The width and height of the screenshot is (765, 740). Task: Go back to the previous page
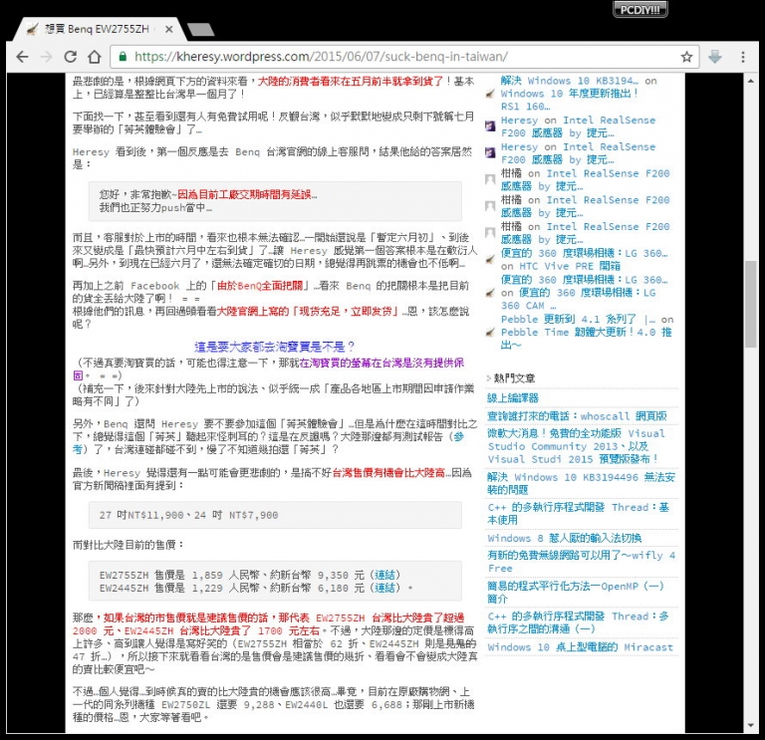(x=23, y=57)
